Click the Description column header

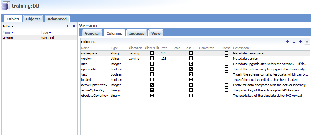241,48
